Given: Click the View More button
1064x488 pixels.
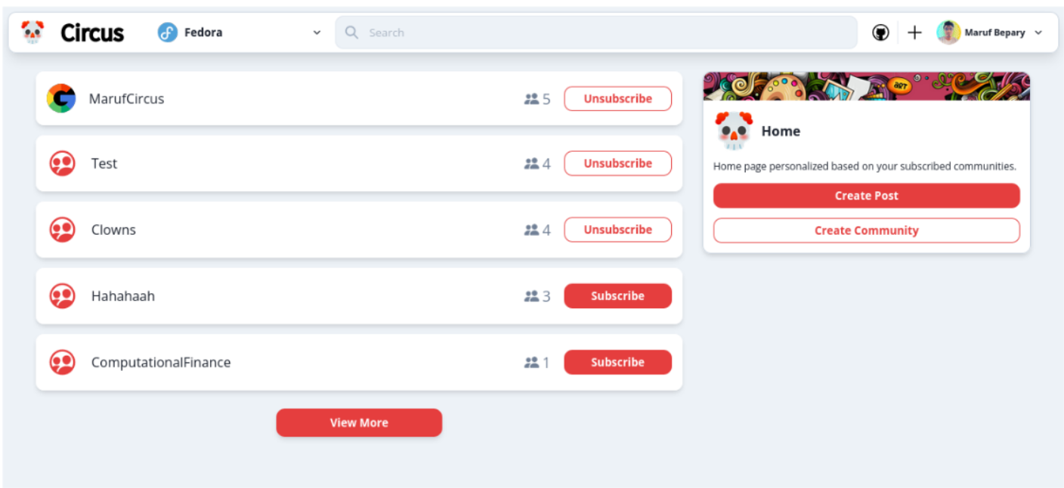Looking at the screenshot, I should point(359,423).
